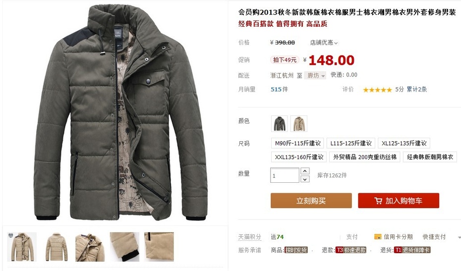The width and height of the screenshot is (461, 271).
Task: Click the T1 return guarantee card badge
Action: point(412,250)
